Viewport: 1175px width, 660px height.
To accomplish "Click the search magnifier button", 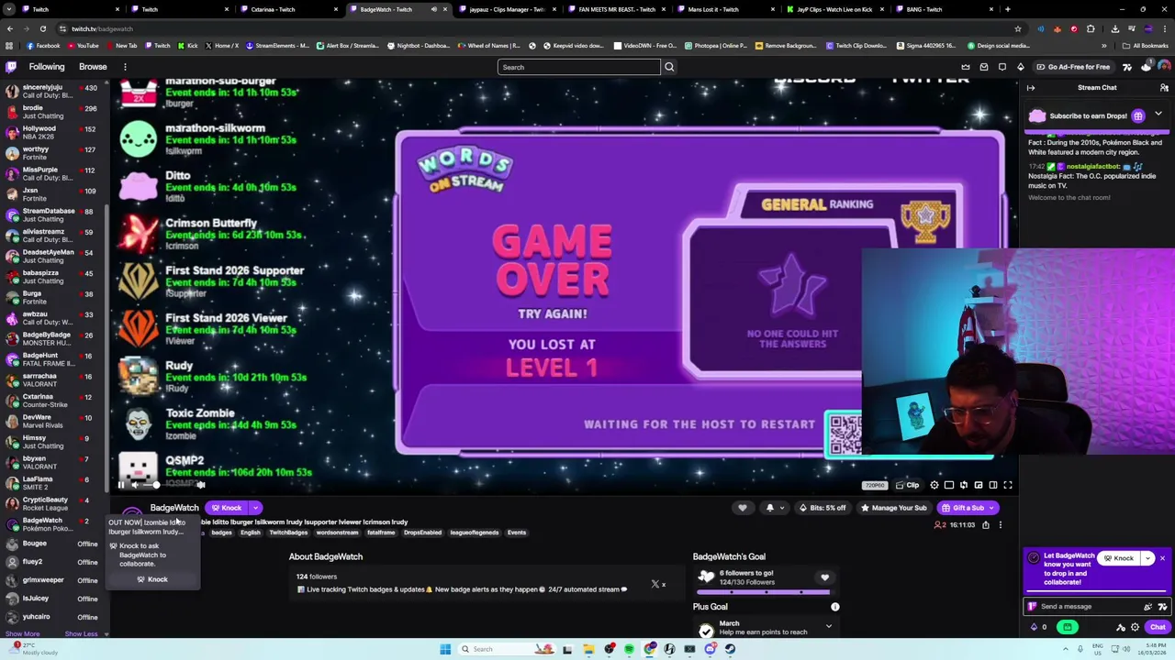I will pos(669,67).
